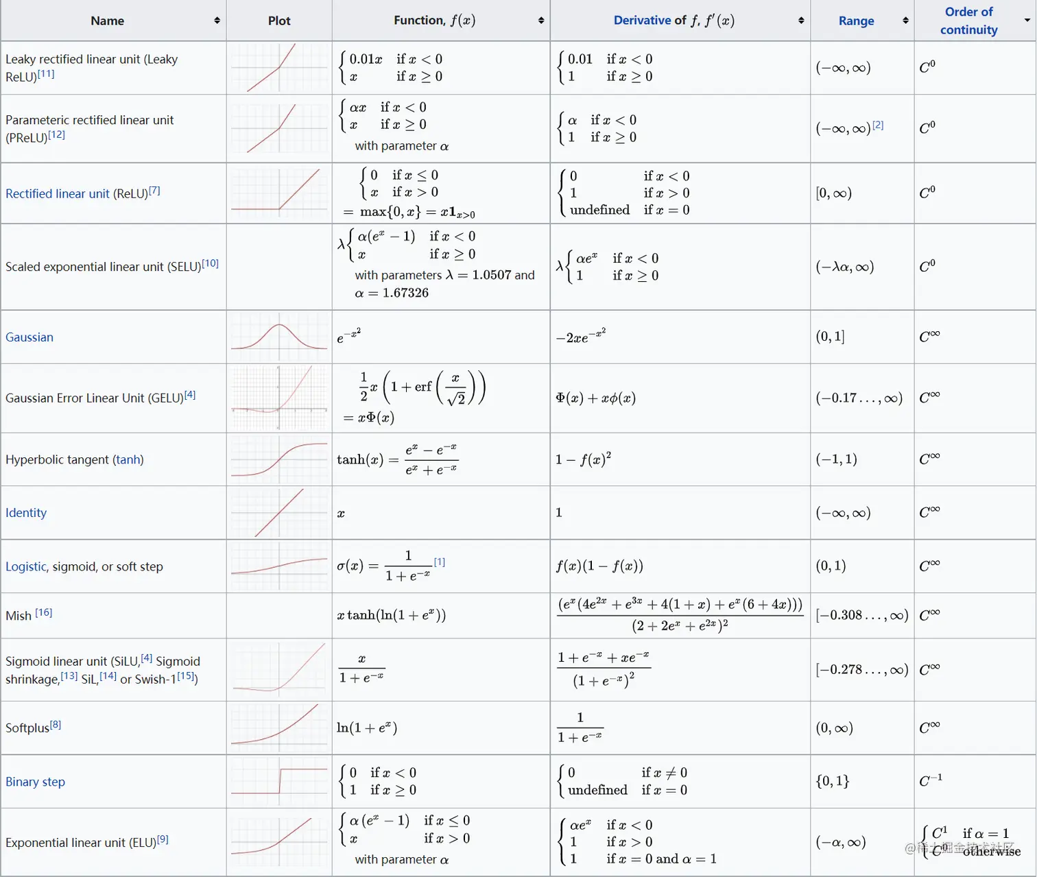Select 'with parameter α' in PReLU row
The width and height of the screenshot is (1037, 877).
402,146
